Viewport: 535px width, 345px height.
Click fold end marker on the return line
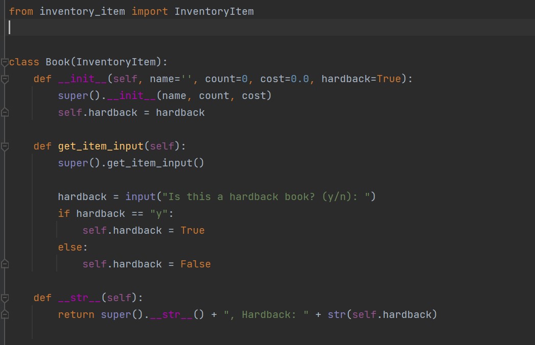[x=5, y=315]
